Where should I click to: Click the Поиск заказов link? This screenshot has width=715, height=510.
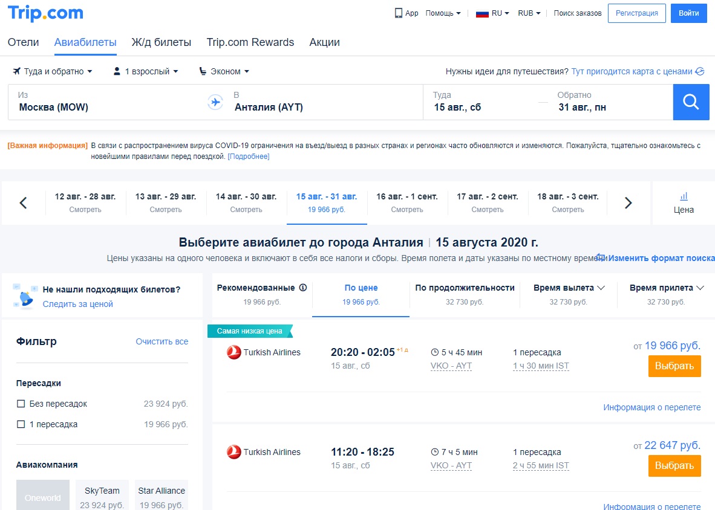[x=578, y=13]
